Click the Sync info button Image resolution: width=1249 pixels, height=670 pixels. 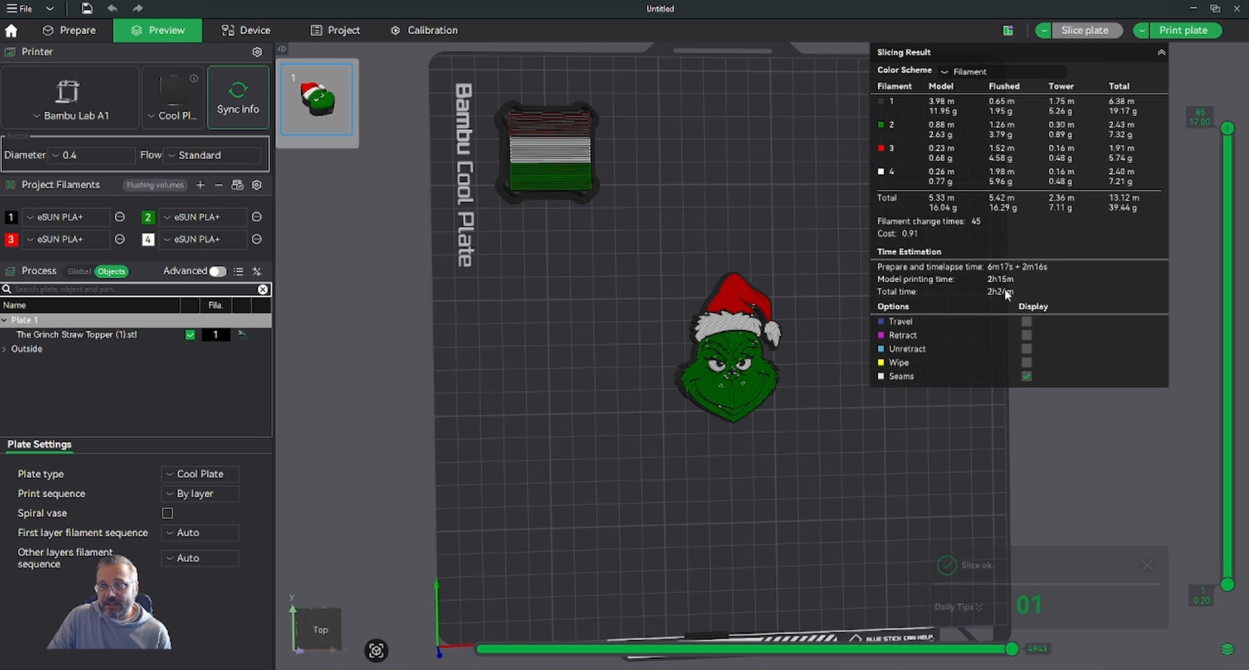point(238,98)
